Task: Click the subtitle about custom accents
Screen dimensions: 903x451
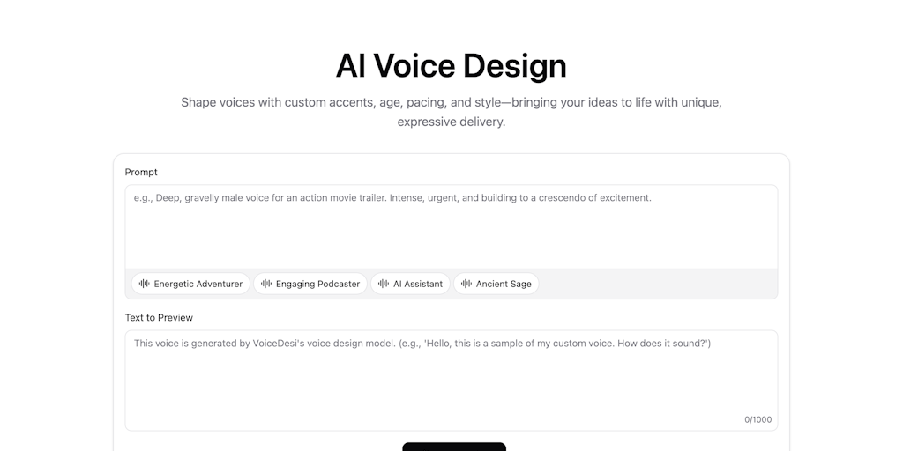Action: pyautogui.click(x=451, y=112)
